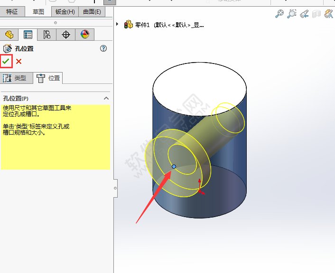
Task: Expand the 零件1 flyout tree
Action: point(117,24)
